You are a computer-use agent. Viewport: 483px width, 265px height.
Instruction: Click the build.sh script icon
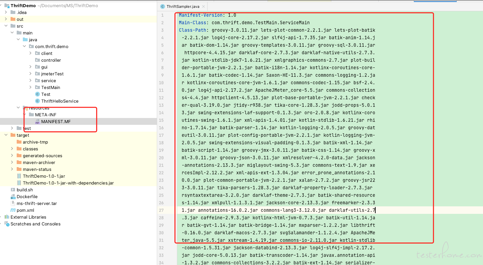tap(13, 190)
